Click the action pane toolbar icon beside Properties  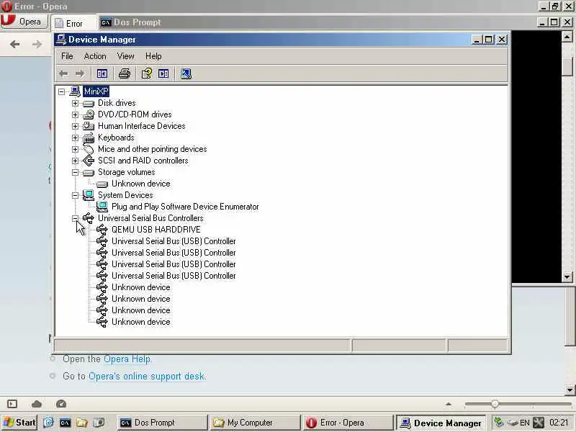click(x=163, y=74)
